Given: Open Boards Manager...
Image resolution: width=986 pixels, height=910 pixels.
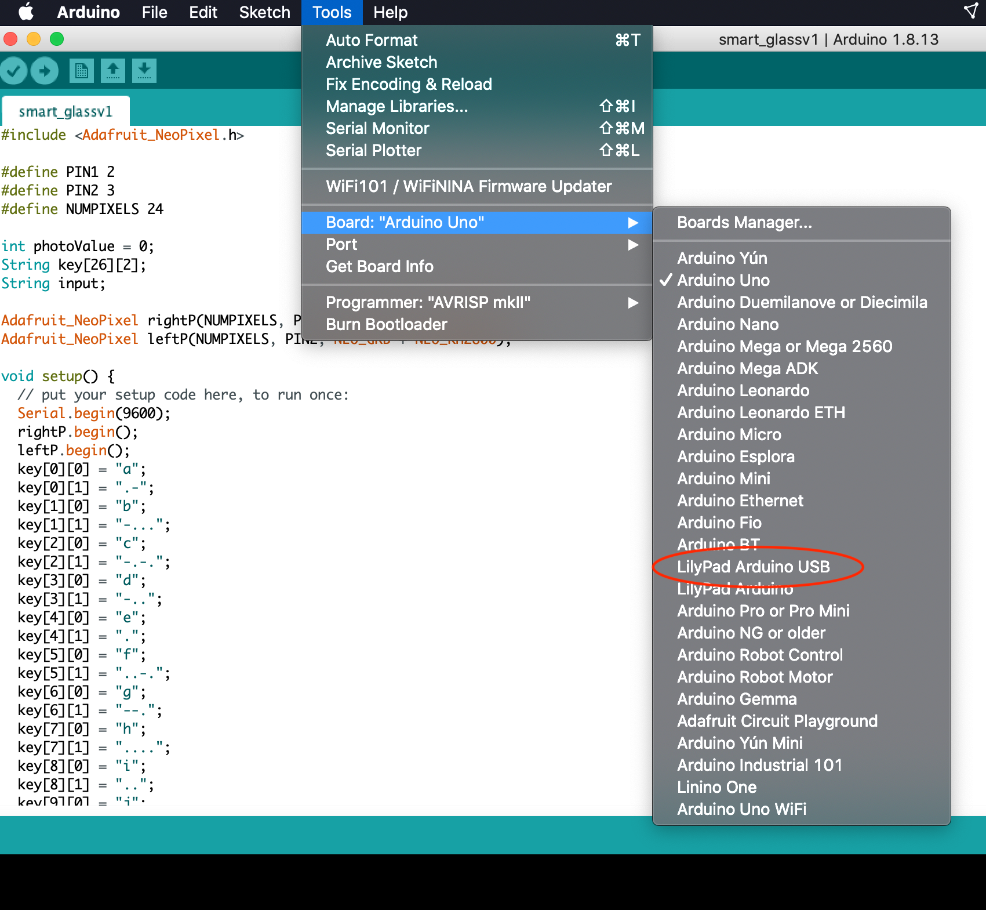Looking at the screenshot, I should coord(802,222).
